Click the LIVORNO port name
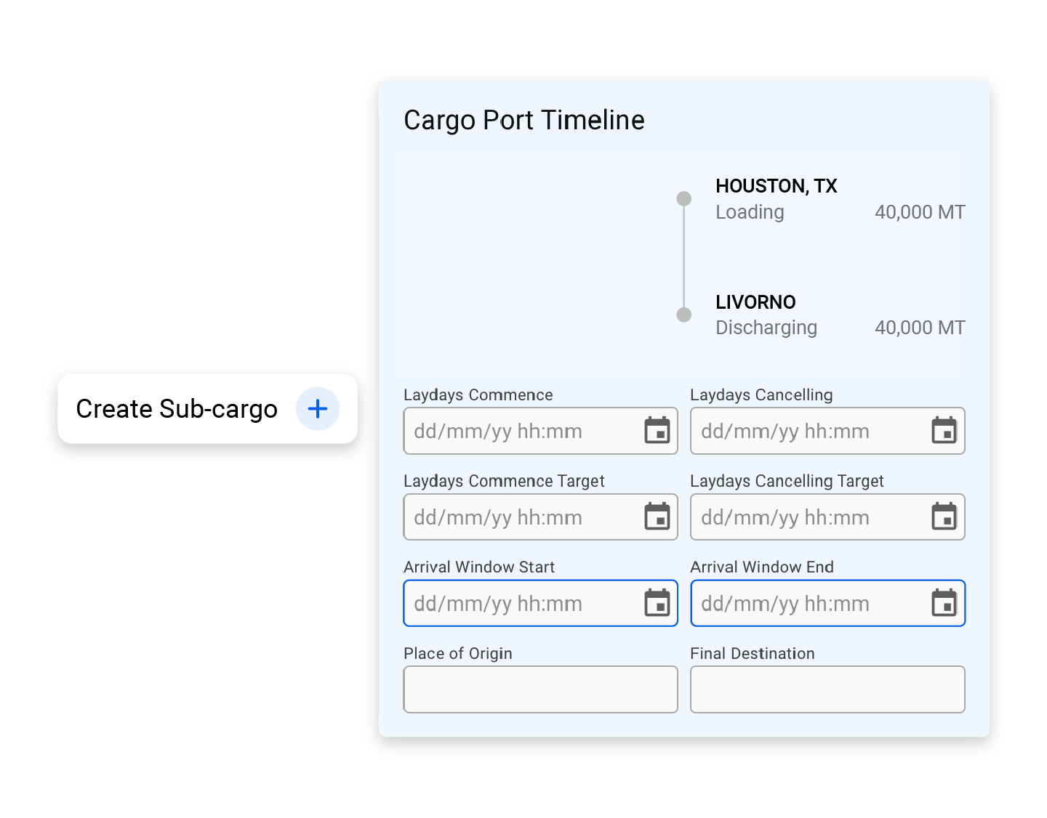Viewport: 1047px width, 818px height. tap(755, 301)
